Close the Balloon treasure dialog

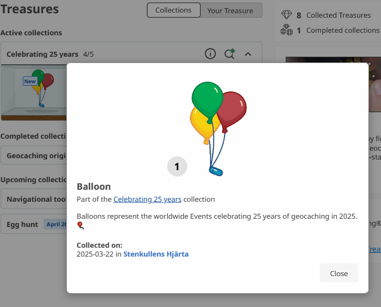pos(339,274)
